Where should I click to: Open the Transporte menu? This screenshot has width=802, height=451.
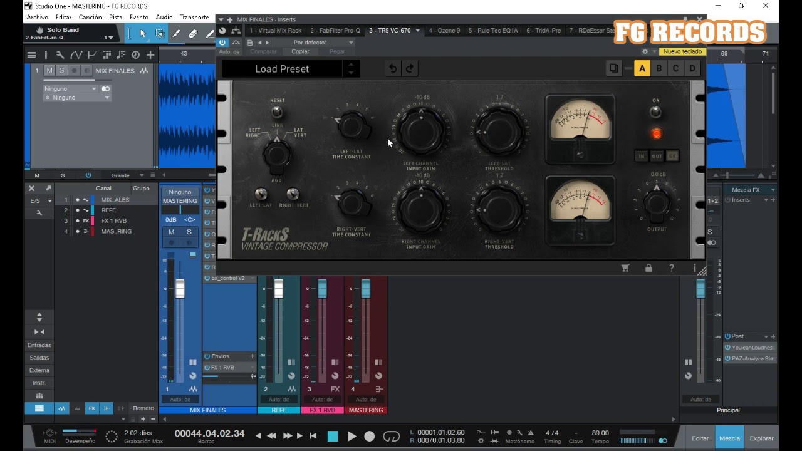pos(194,17)
